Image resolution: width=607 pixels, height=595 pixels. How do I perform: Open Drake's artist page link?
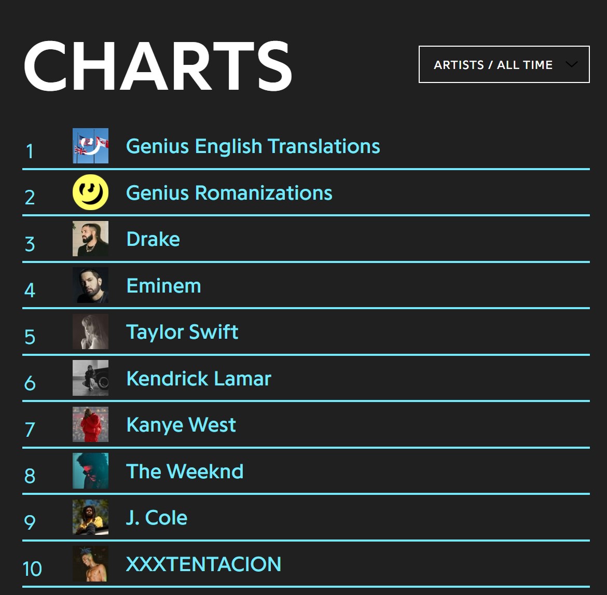click(153, 239)
